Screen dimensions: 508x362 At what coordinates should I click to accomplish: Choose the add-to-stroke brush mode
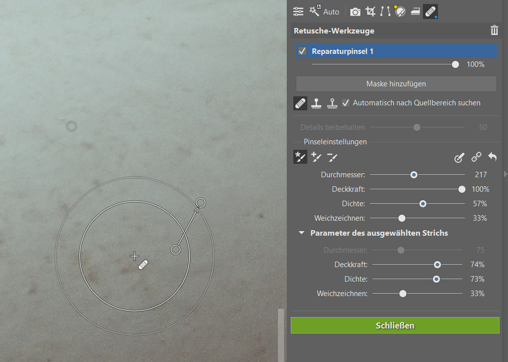[x=316, y=158]
